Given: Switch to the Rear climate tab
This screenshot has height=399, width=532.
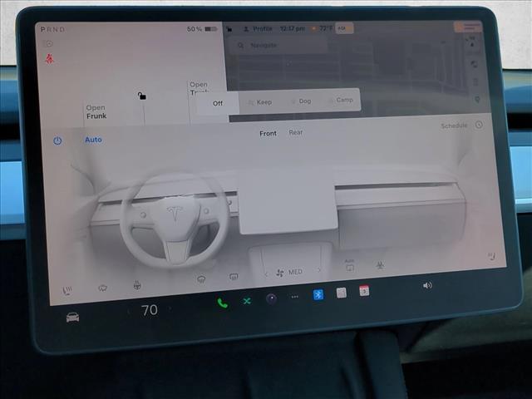Looking at the screenshot, I should (296, 133).
